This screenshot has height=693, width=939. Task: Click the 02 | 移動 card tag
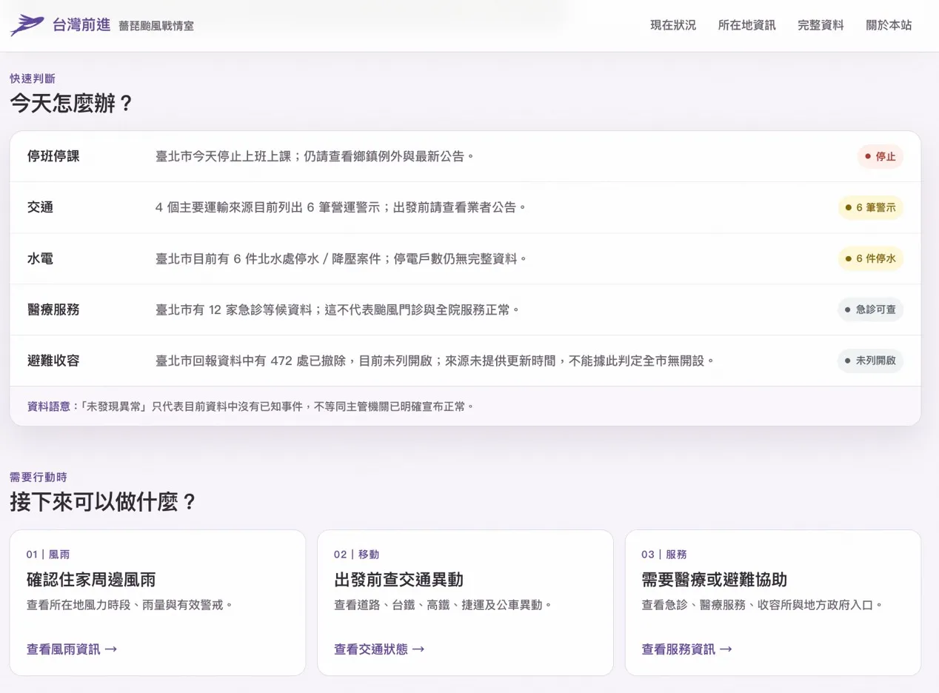pos(357,555)
